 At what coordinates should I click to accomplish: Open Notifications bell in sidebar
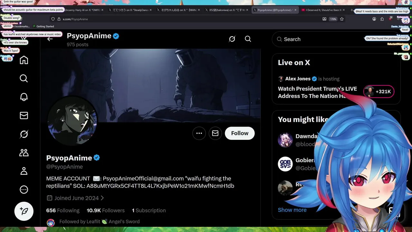pos(24,97)
